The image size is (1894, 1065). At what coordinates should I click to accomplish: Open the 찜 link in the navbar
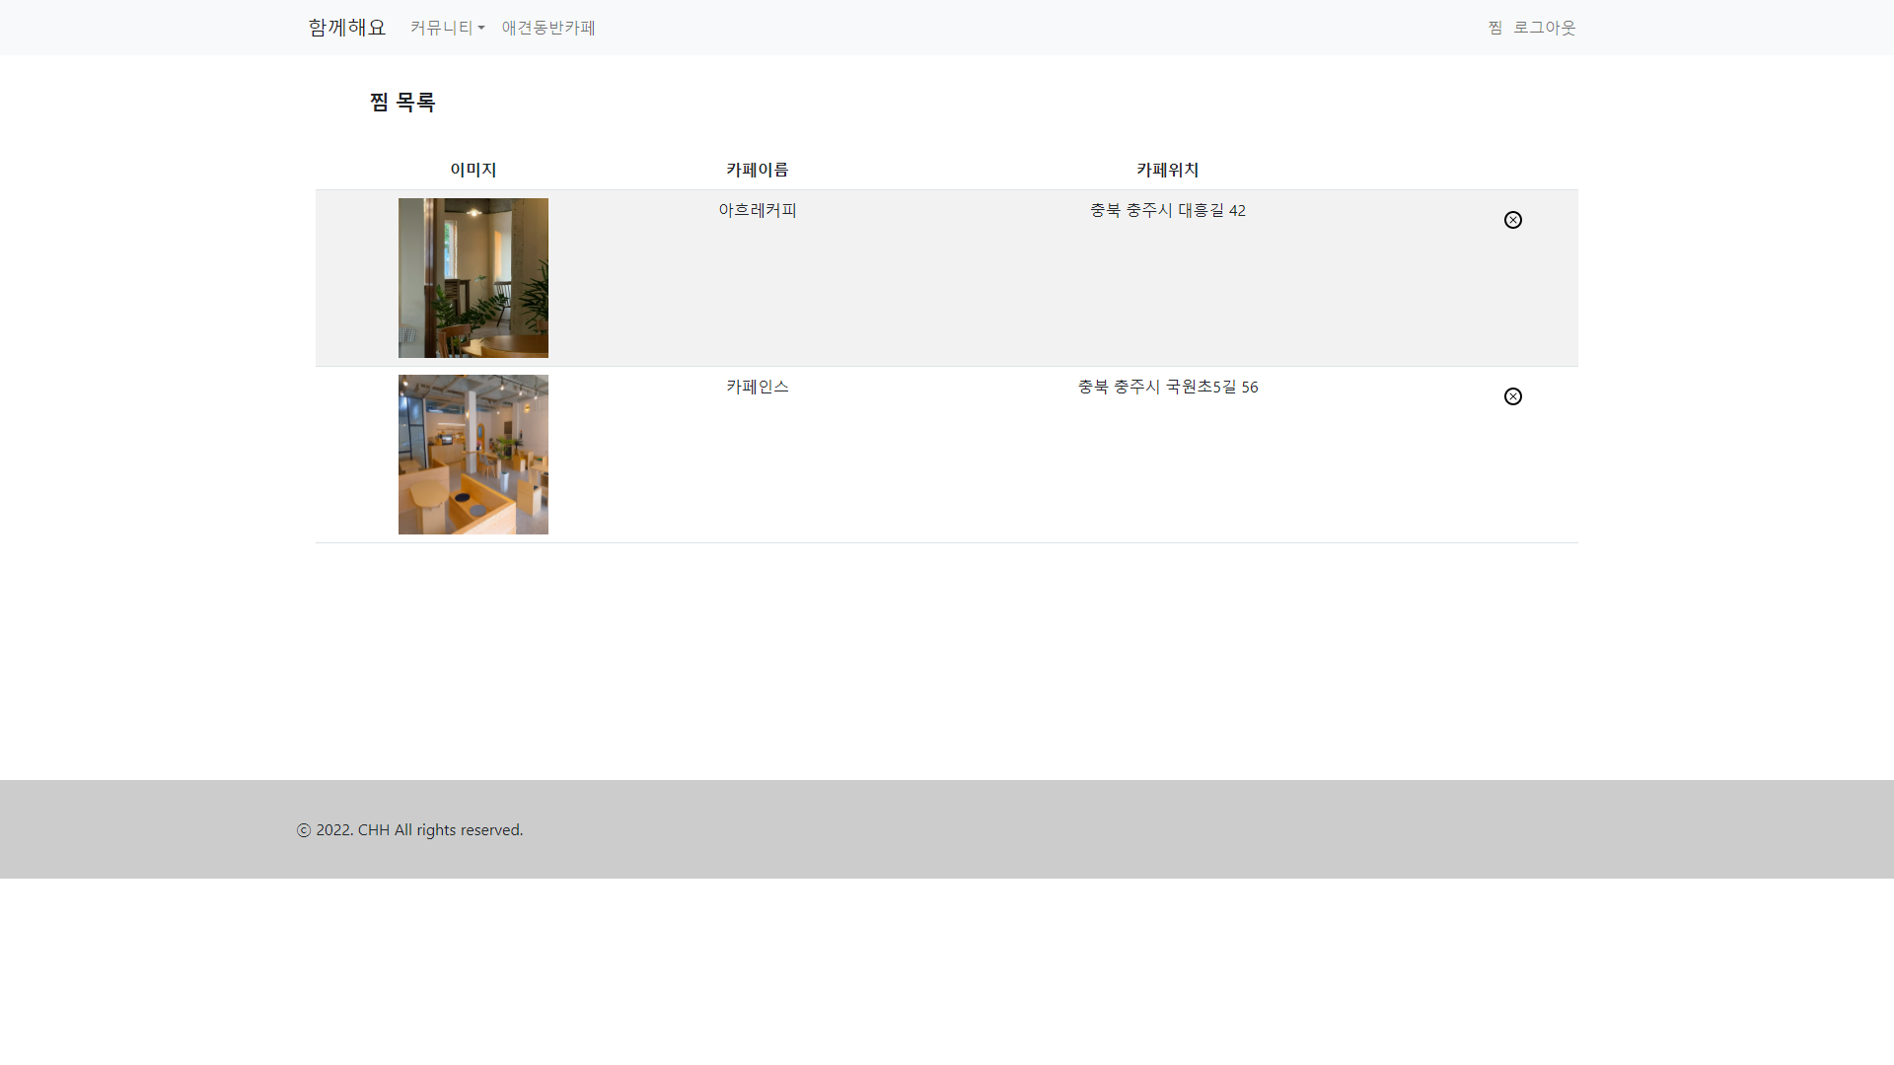[x=1494, y=28]
